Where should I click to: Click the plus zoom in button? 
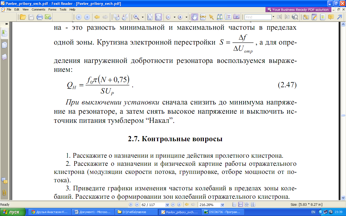click(x=180, y=17)
